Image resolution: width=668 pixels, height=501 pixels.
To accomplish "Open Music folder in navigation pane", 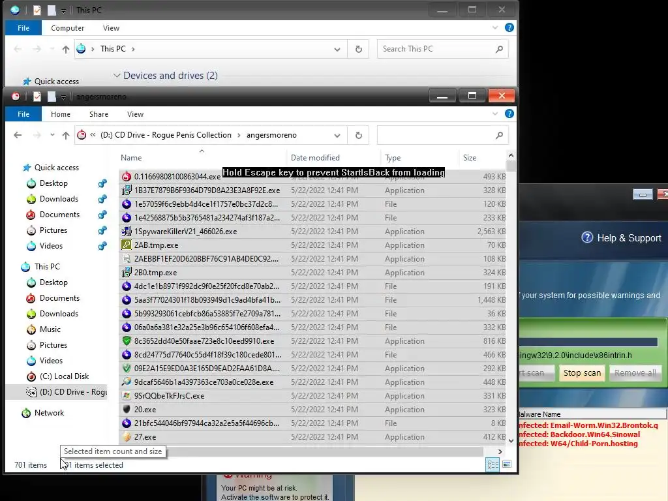I will [x=50, y=329].
